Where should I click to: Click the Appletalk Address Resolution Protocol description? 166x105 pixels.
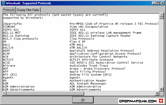[102, 51]
